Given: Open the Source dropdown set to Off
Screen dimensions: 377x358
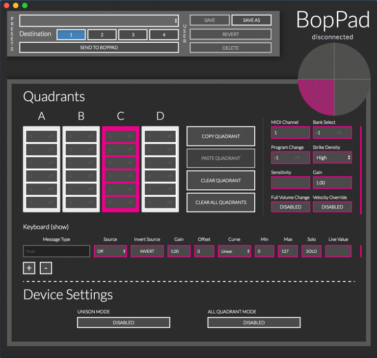Looking at the screenshot, I should [110, 251].
